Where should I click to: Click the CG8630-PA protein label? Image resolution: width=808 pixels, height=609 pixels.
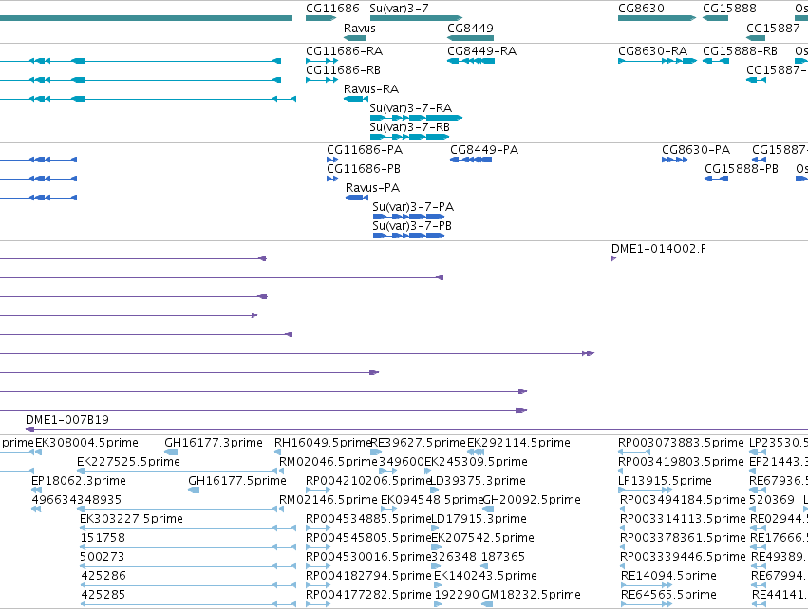point(696,150)
